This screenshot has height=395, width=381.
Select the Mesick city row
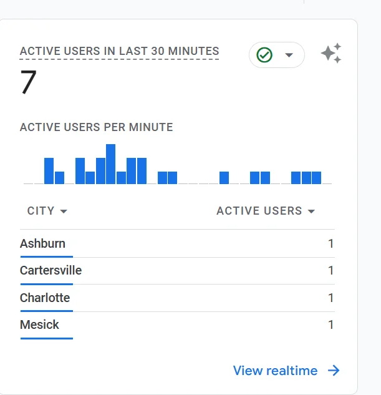(x=177, y=325)
